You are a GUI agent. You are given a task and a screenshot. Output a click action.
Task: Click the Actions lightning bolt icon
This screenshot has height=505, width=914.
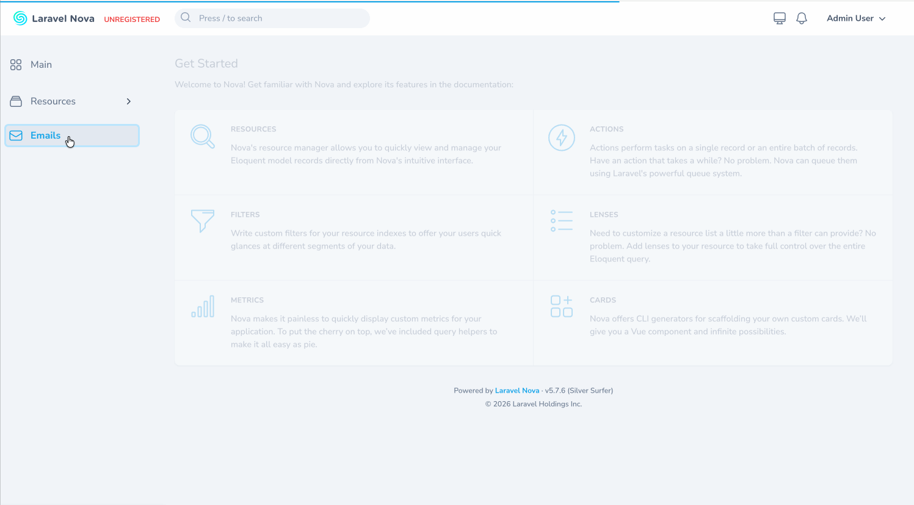click(x=561, y=137)
